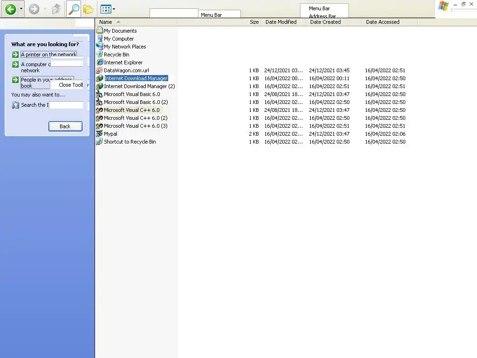Select Shortcut to Recycle Bin icon
The image size is (477, 358).
[100, 141]
